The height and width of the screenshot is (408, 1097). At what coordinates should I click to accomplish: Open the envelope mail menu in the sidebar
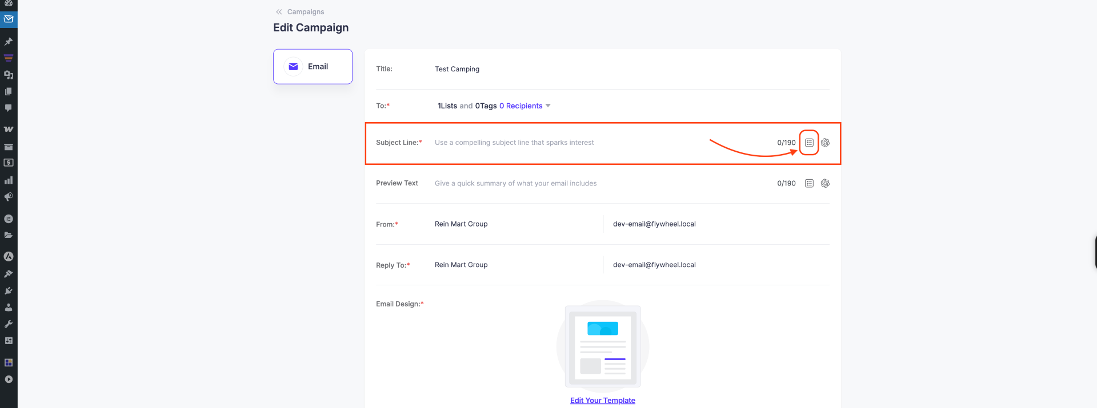click(x=9, y=19)
